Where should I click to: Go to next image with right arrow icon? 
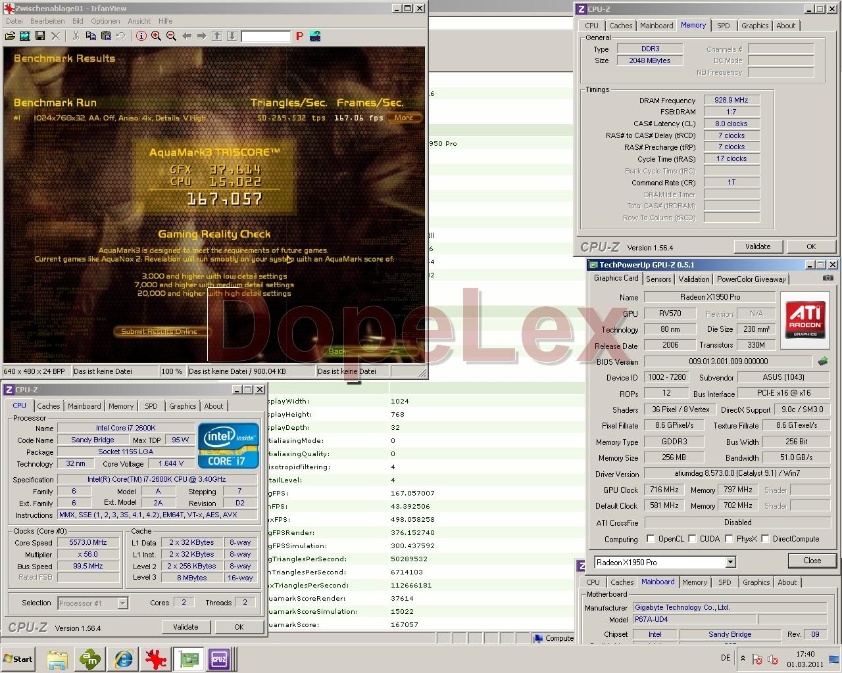[x=202, y=36]
